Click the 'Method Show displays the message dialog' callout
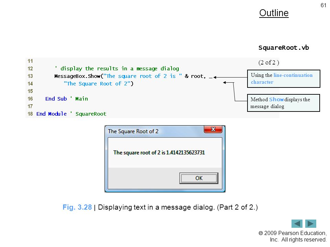The width and height of the screenshot is (330, 247). tap(284, 103)
